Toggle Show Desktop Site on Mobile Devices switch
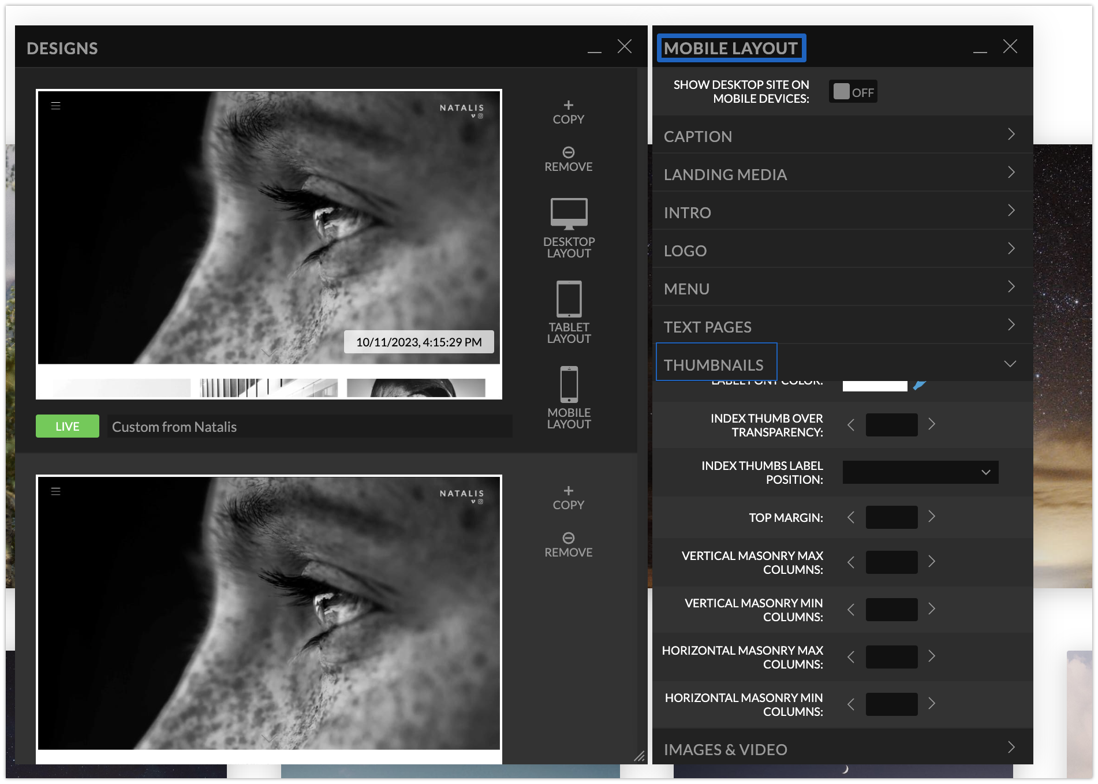 (853, 92)
